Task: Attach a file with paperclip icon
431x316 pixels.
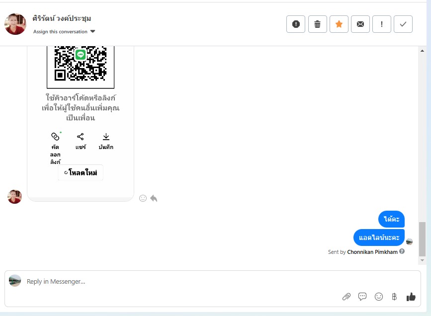Action: 346,297
